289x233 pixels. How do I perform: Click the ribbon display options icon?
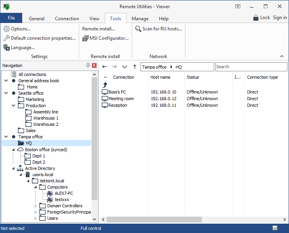(238, 7)
